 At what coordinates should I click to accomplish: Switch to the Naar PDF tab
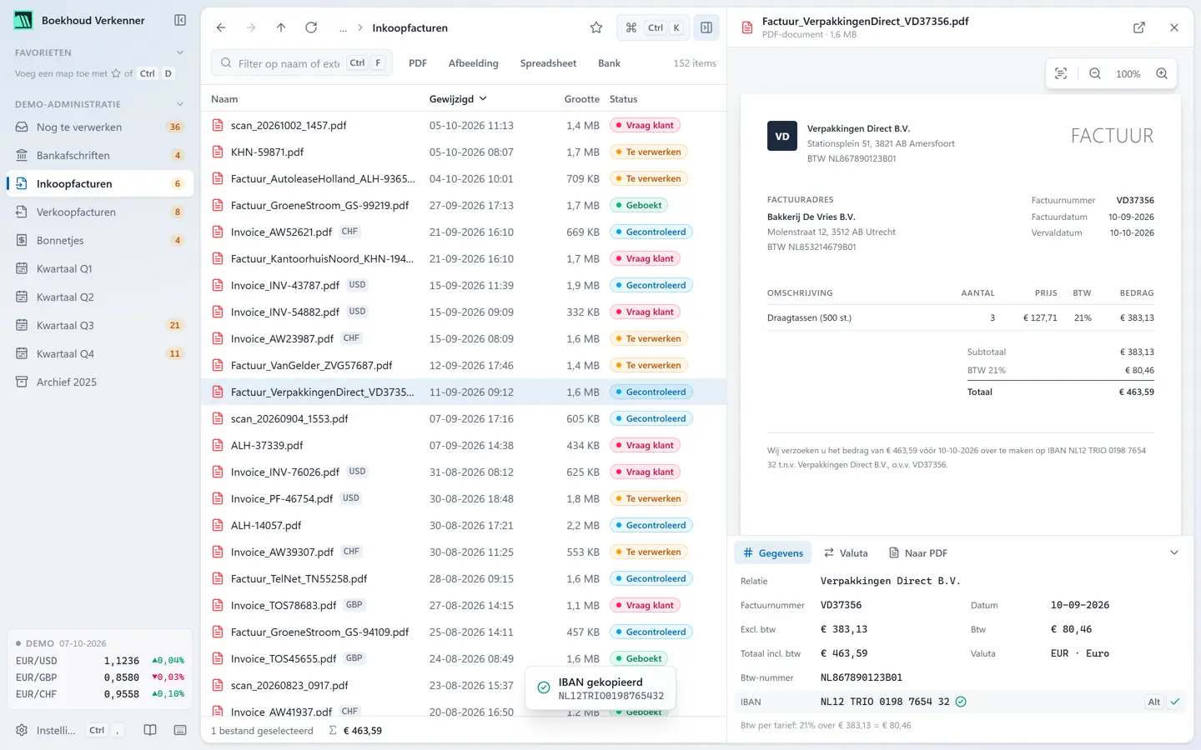918,552
